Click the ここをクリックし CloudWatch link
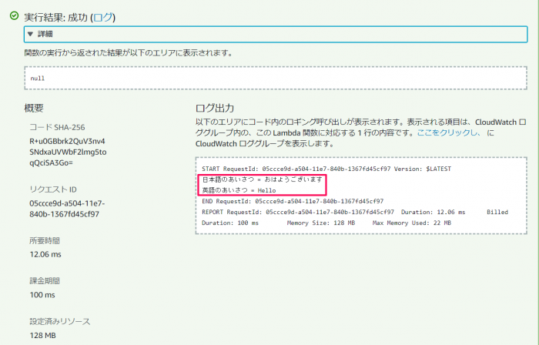Screen dimensions: 539x345 pos(449,132)
